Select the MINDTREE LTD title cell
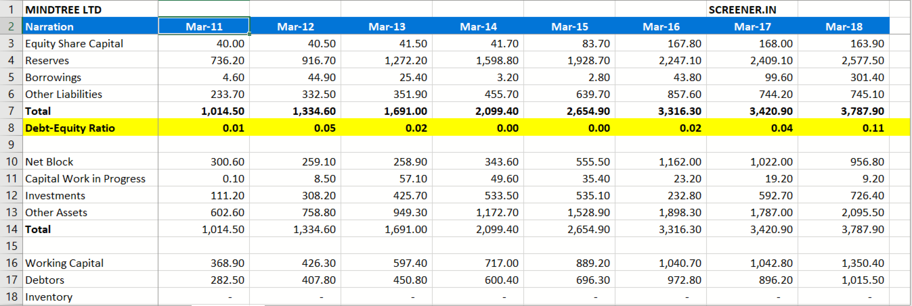Screen dimensions: 912x306 (90, 9)
